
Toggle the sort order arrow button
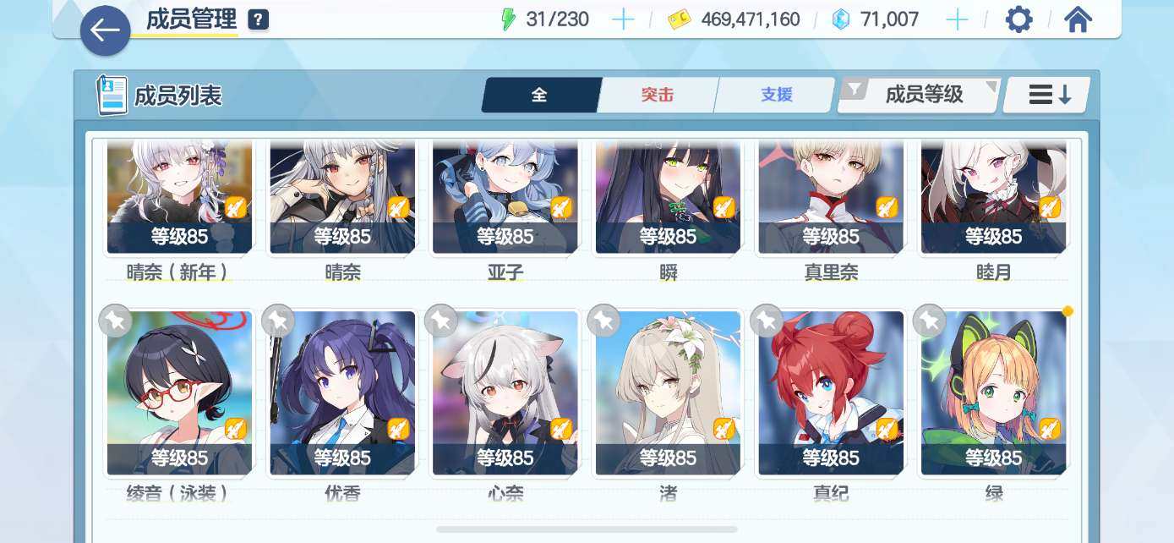tap(1046, 95)
